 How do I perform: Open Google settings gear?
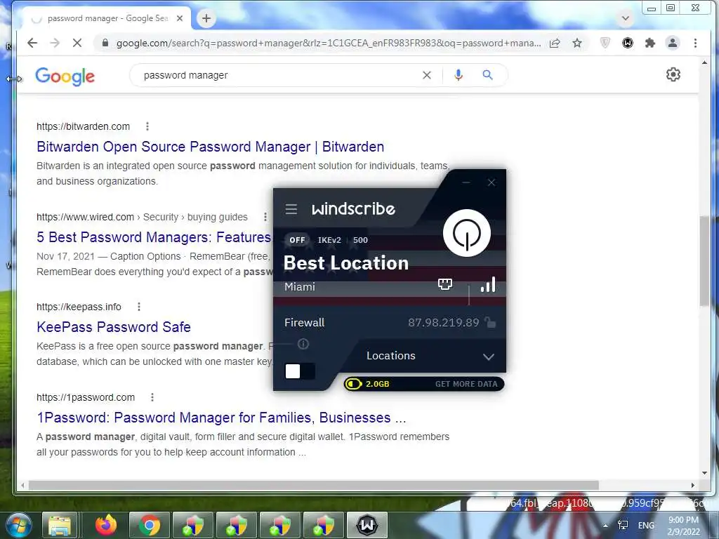(x=673, y=74)
